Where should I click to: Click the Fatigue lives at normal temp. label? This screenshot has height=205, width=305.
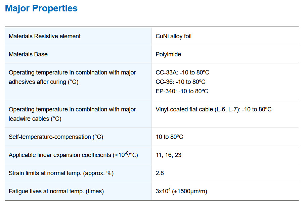(x=56, y=191)
